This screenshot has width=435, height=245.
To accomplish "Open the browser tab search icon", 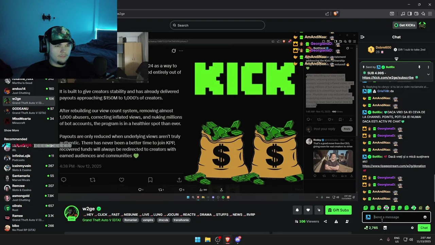I will pyautogui.click(x=392, y=14).
